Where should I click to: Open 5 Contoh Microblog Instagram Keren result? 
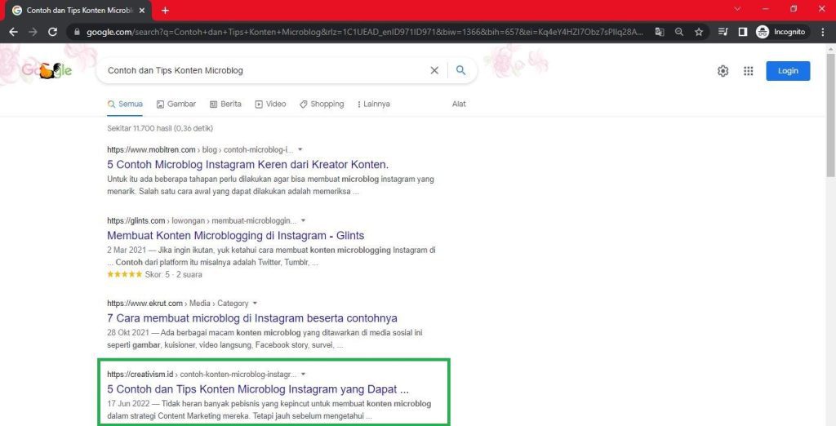pyautogui.click(x=248, y=164)
